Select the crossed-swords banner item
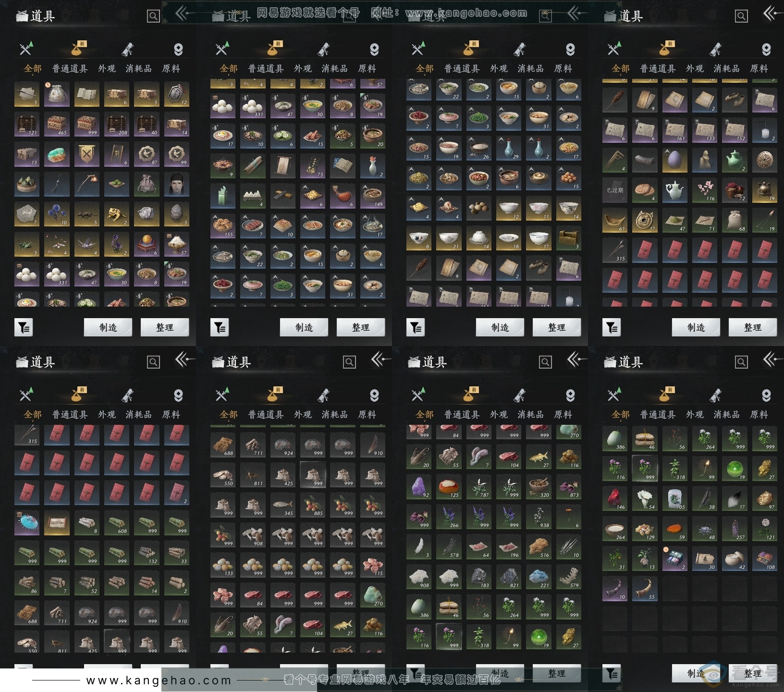 [87, 155]
